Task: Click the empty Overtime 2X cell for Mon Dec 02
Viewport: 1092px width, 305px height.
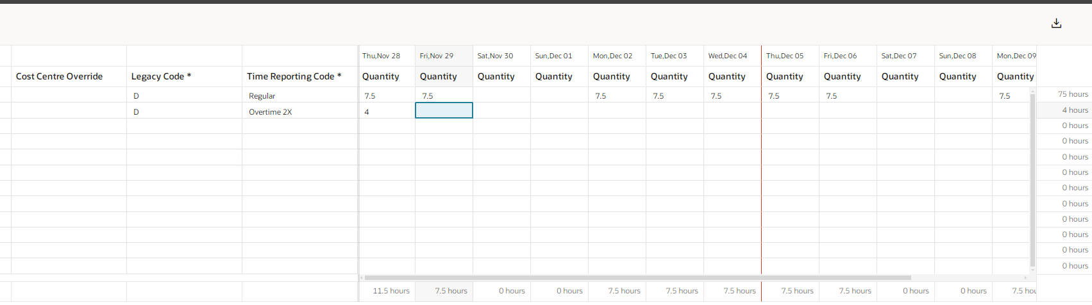Action: 617,111
